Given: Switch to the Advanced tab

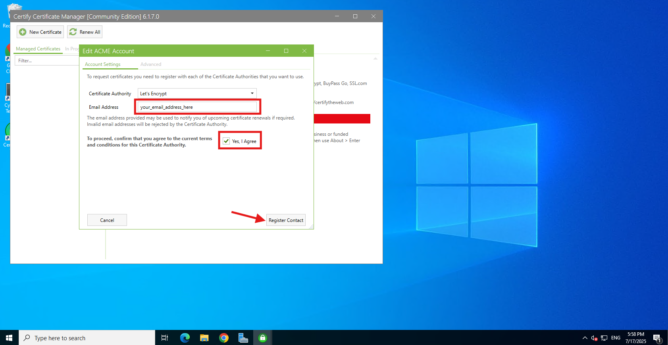Looking at the screenshot, I should [151, 64].
